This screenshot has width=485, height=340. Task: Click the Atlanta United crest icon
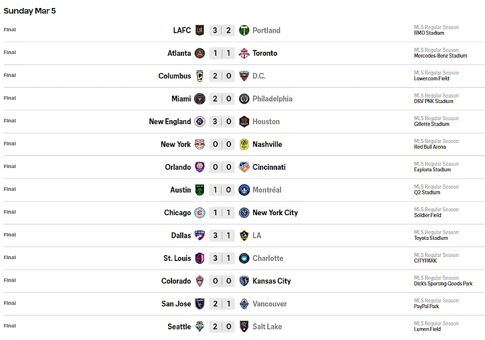coord(199,53)
